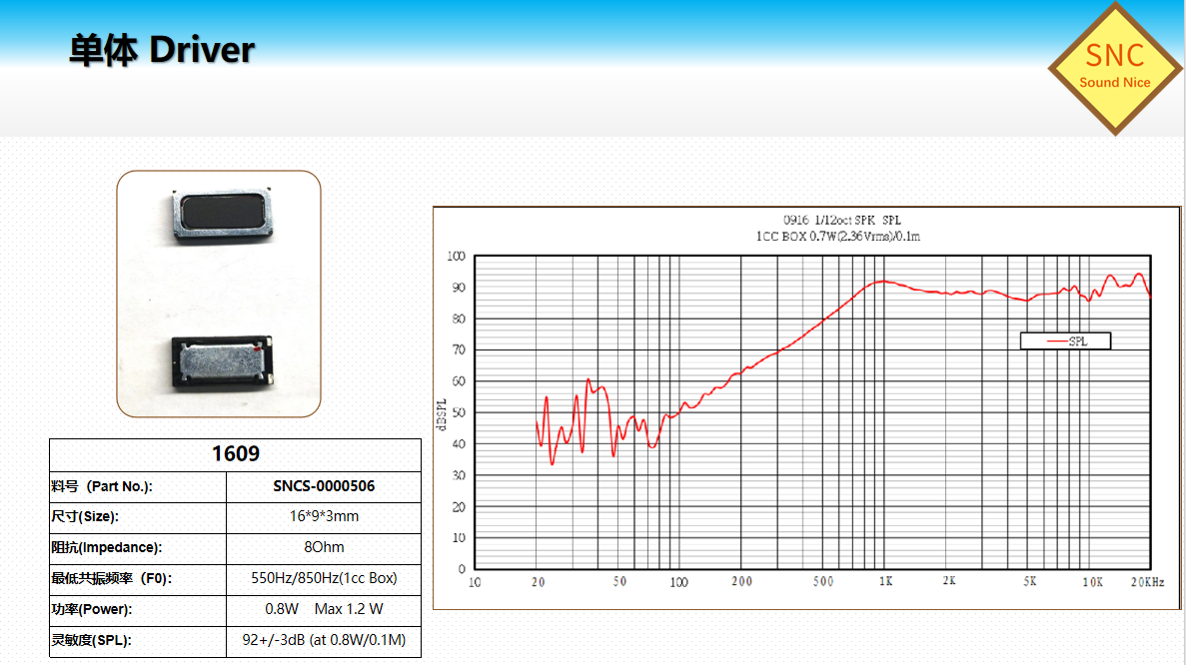Screen dimensions: 1186x665
Task: Click the '0.8W Max 1.2 W' power cell
Action: click(x=324, y=610)
